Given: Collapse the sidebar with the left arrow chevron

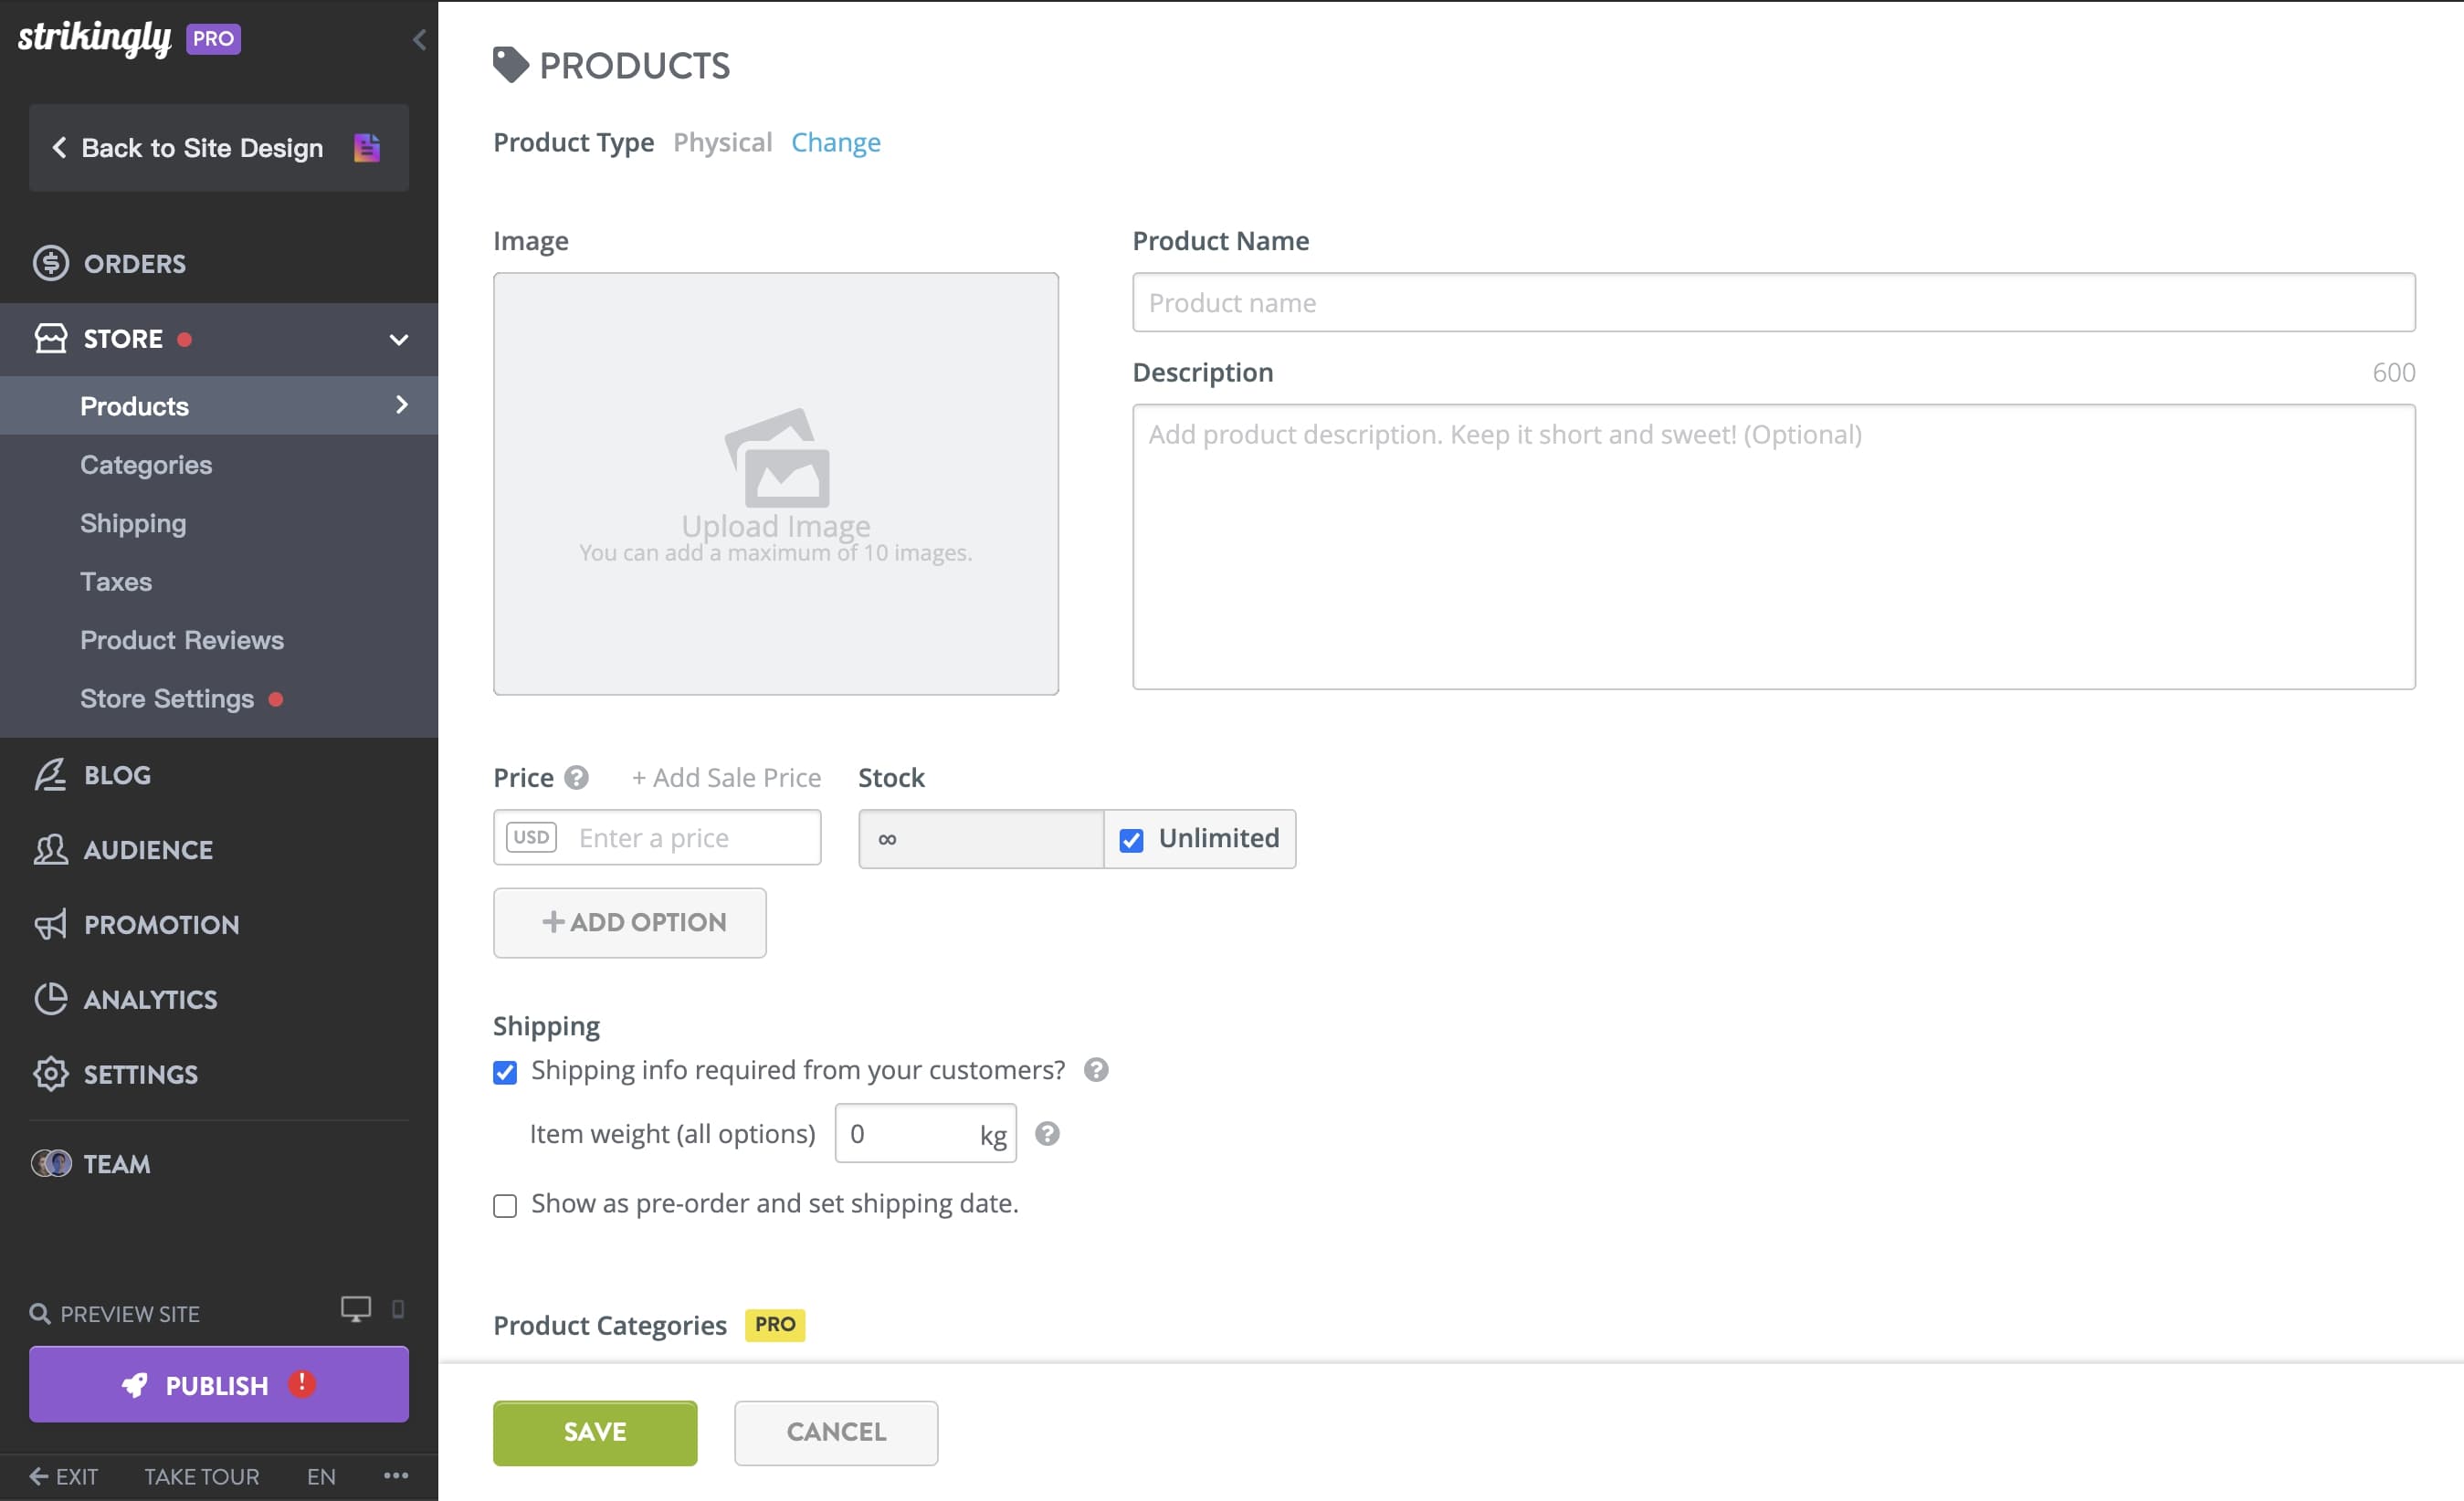Looking at the screenshot, I should click(418, 40).
